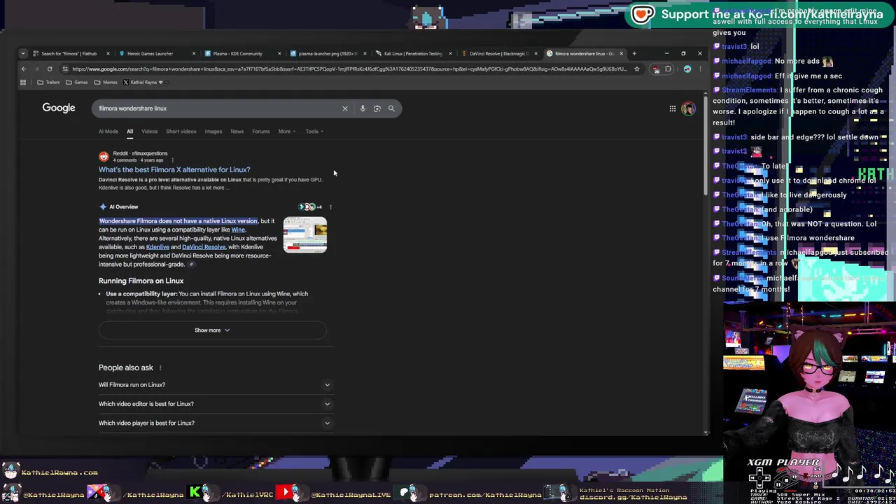896x504 pixels.
Task: Close the Plasma - KDE Community tab
Action: coord(279,53)
